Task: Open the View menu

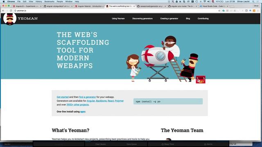Action: coord(31,1)
